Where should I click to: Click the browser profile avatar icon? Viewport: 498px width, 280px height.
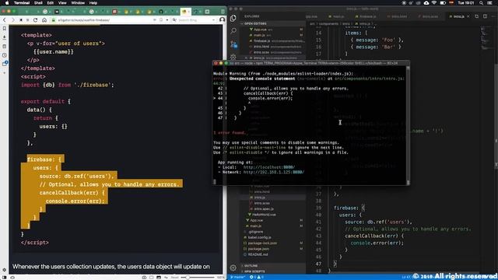tap(222, 19)
